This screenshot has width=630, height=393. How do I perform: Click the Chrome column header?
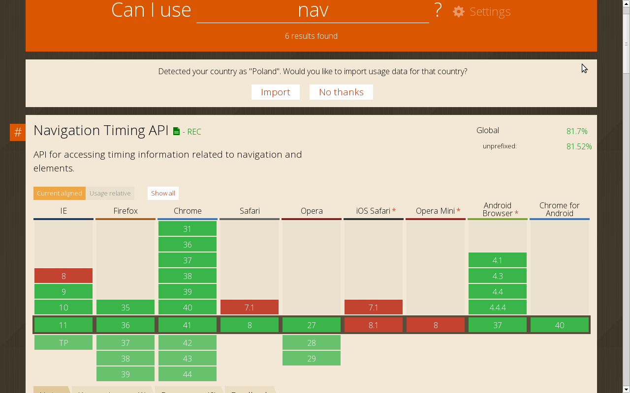(188, 211)
